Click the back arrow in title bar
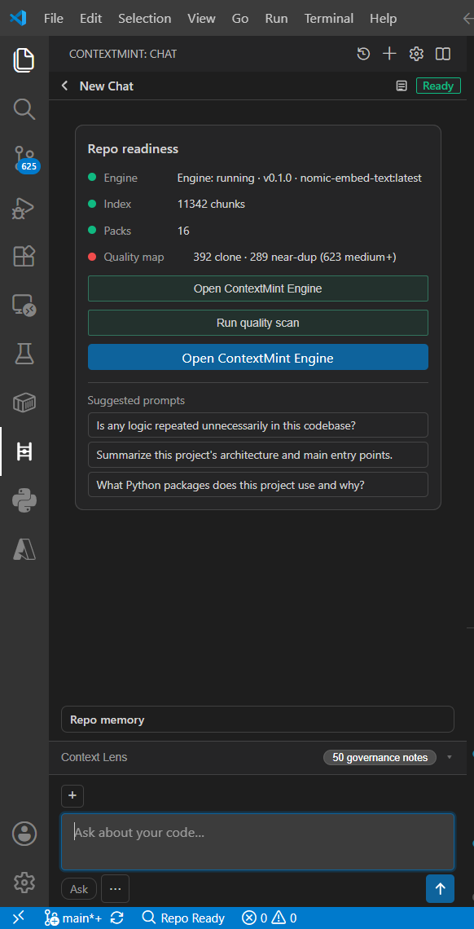The width and height of the screenshot is (474, 929). tap(467, 19)
